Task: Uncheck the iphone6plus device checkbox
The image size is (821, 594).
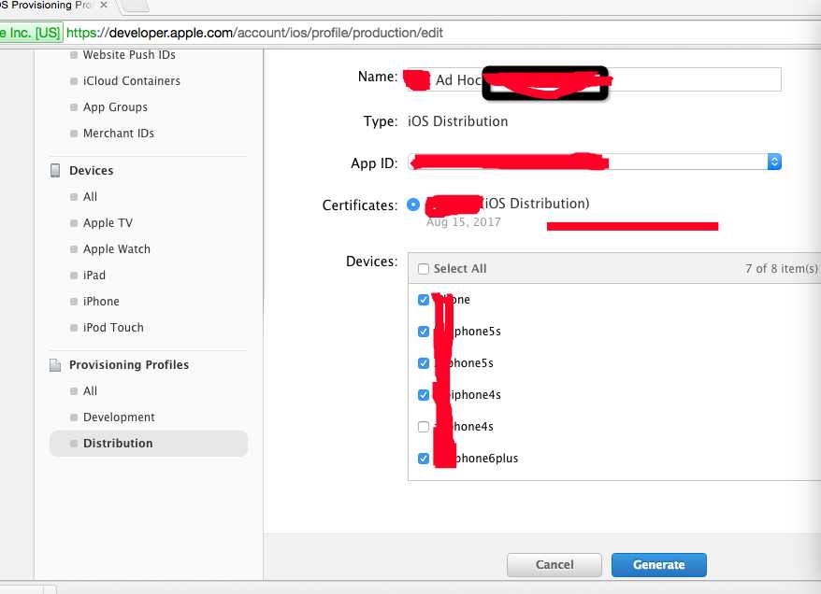Action: [x=423, y=459]
